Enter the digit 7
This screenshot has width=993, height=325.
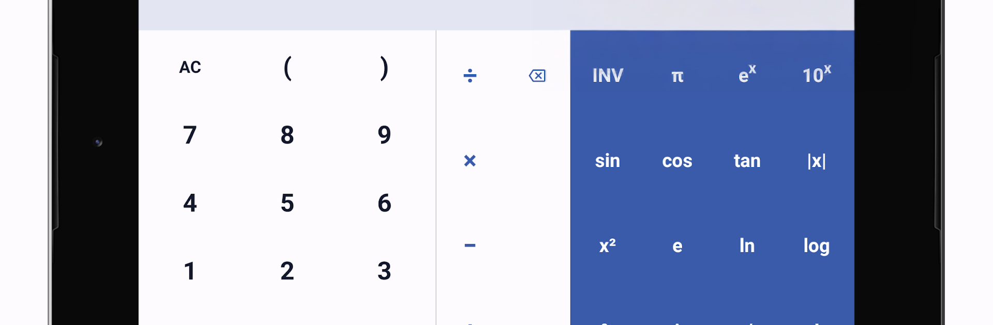click(x=190, y=135)
